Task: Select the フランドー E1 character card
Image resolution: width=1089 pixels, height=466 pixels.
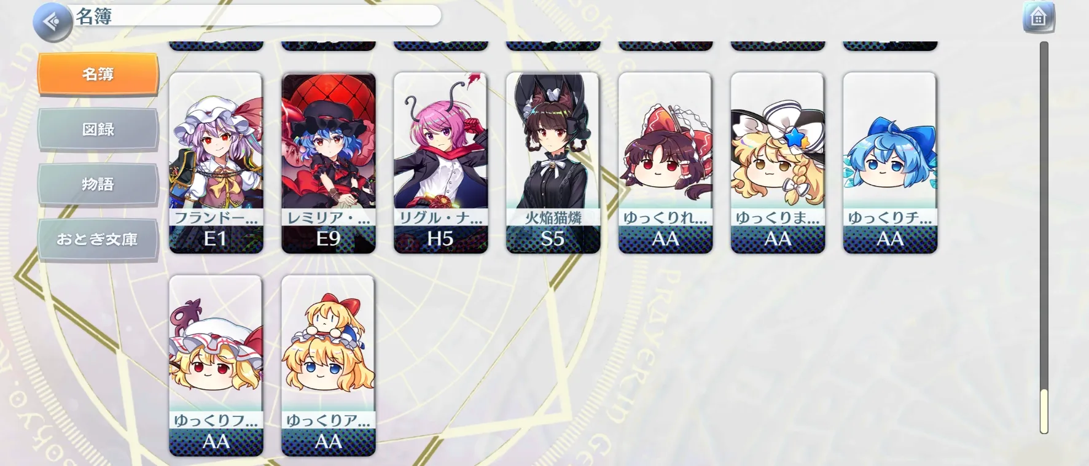Action: (216, 163)
